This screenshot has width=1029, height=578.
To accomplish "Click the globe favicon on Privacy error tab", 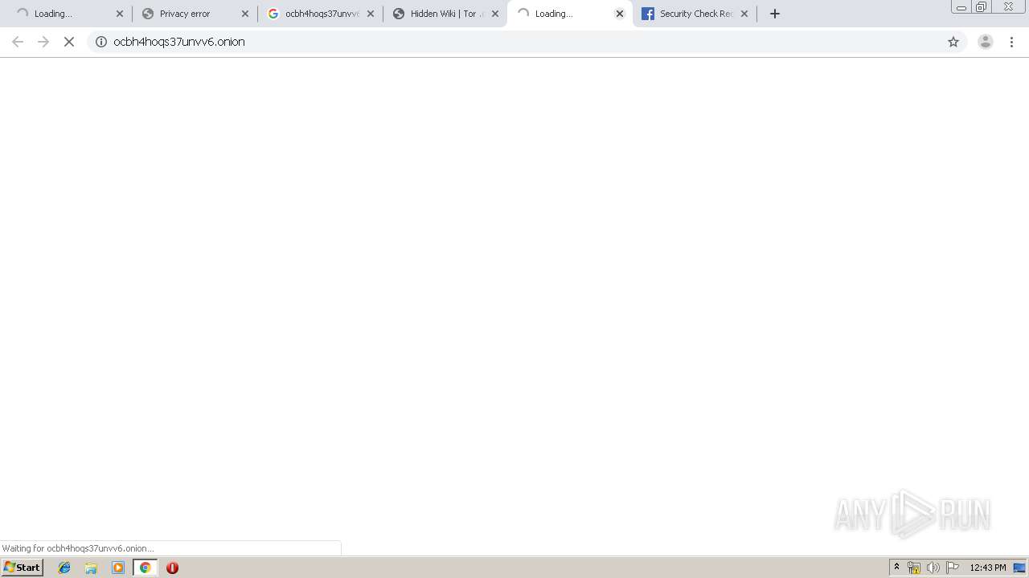I will (x=148, y=14).
